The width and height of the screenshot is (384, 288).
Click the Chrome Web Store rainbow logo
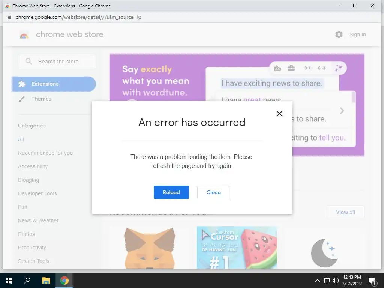[x=24, y=35]
